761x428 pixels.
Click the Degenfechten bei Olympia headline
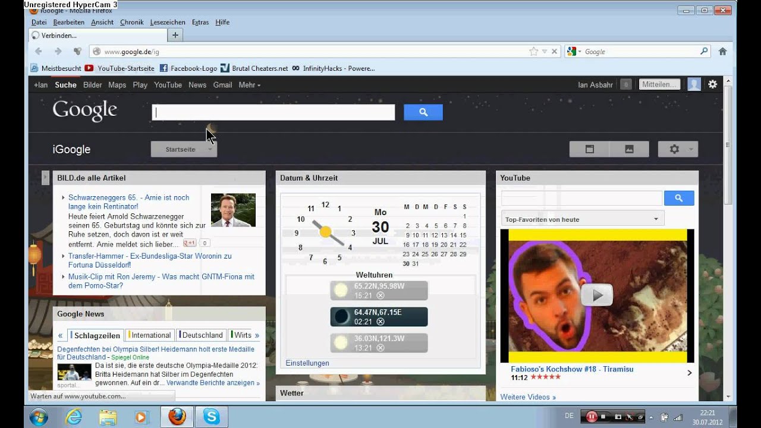click(x=156, y=353)
